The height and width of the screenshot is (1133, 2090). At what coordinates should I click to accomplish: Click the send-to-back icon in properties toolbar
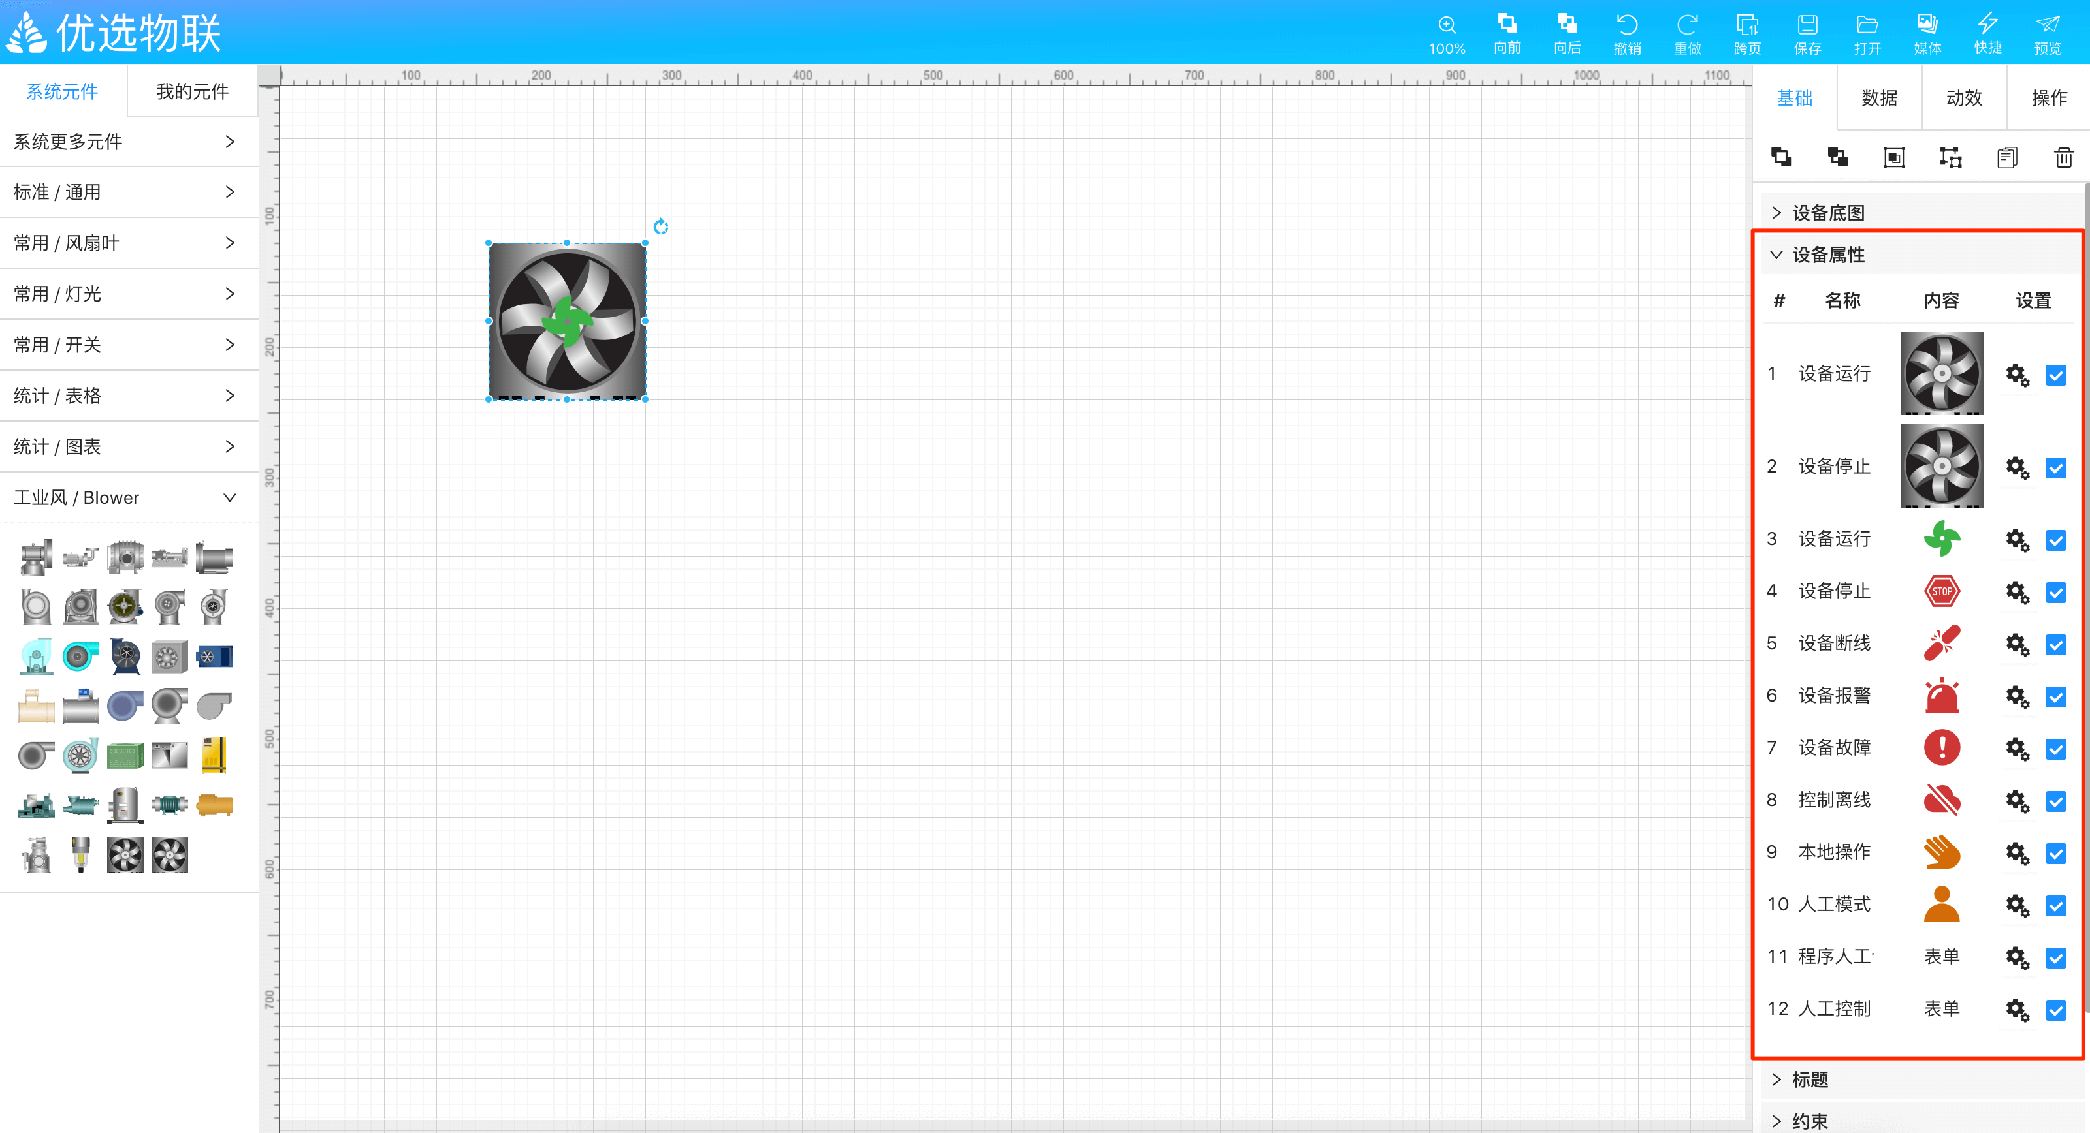point(1838,157)
